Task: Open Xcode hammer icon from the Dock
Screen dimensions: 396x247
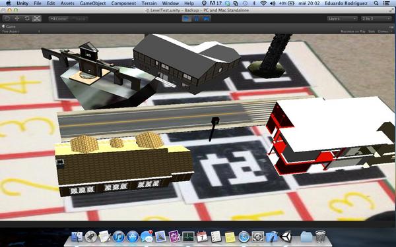Action: coord(272,237)
